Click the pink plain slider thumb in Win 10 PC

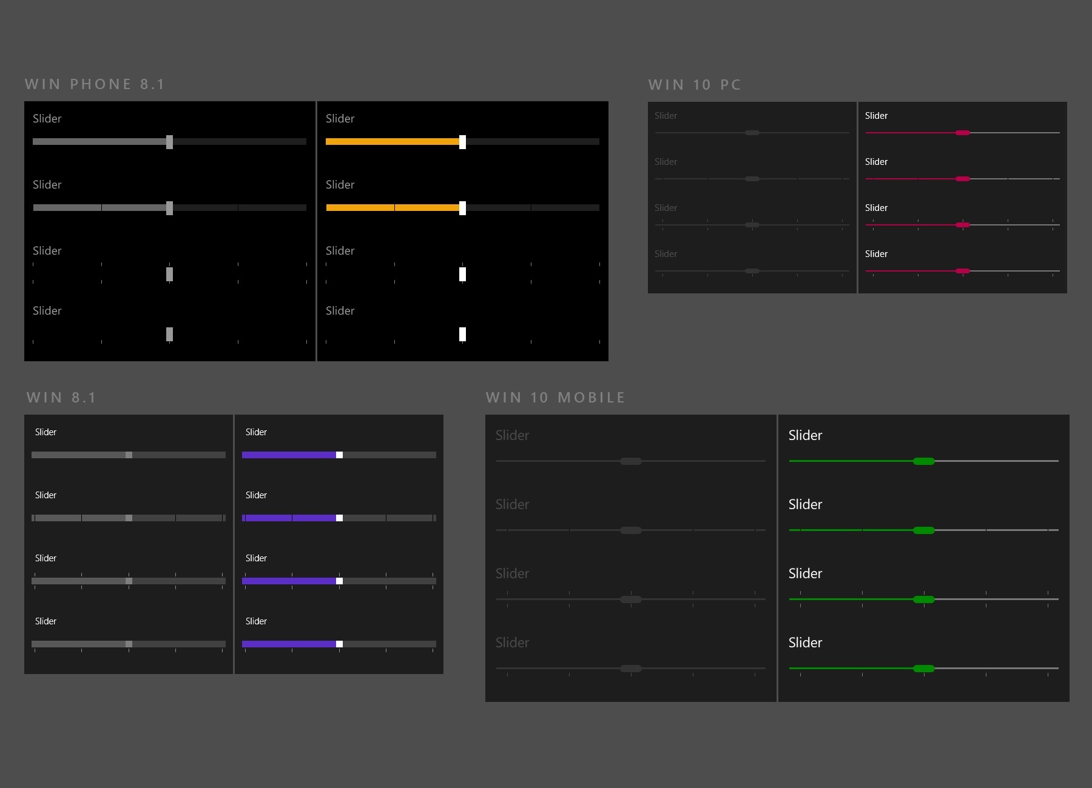[x=962, y=133]
